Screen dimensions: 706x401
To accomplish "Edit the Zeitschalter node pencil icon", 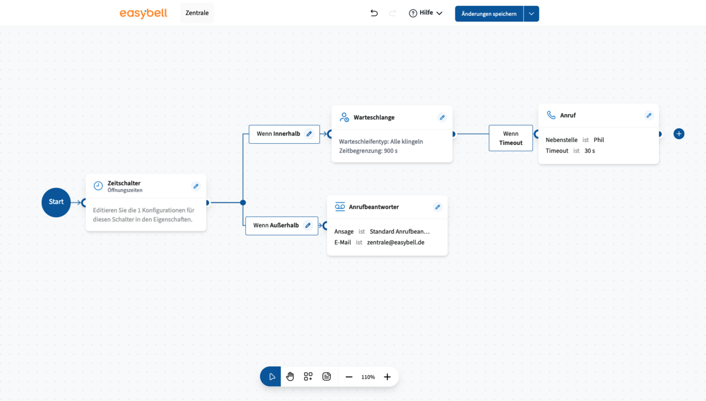I will click(x=196, y=186).
